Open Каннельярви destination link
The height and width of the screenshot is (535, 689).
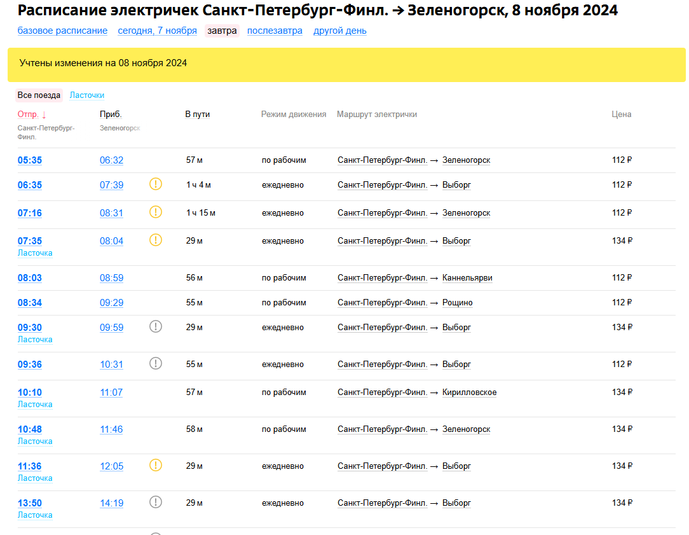tap(467, 278)
